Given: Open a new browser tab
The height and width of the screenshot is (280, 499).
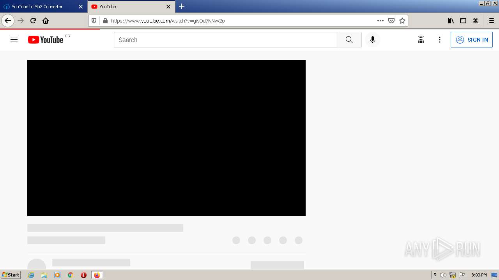Looking at the screenshot, I should 182,6.
